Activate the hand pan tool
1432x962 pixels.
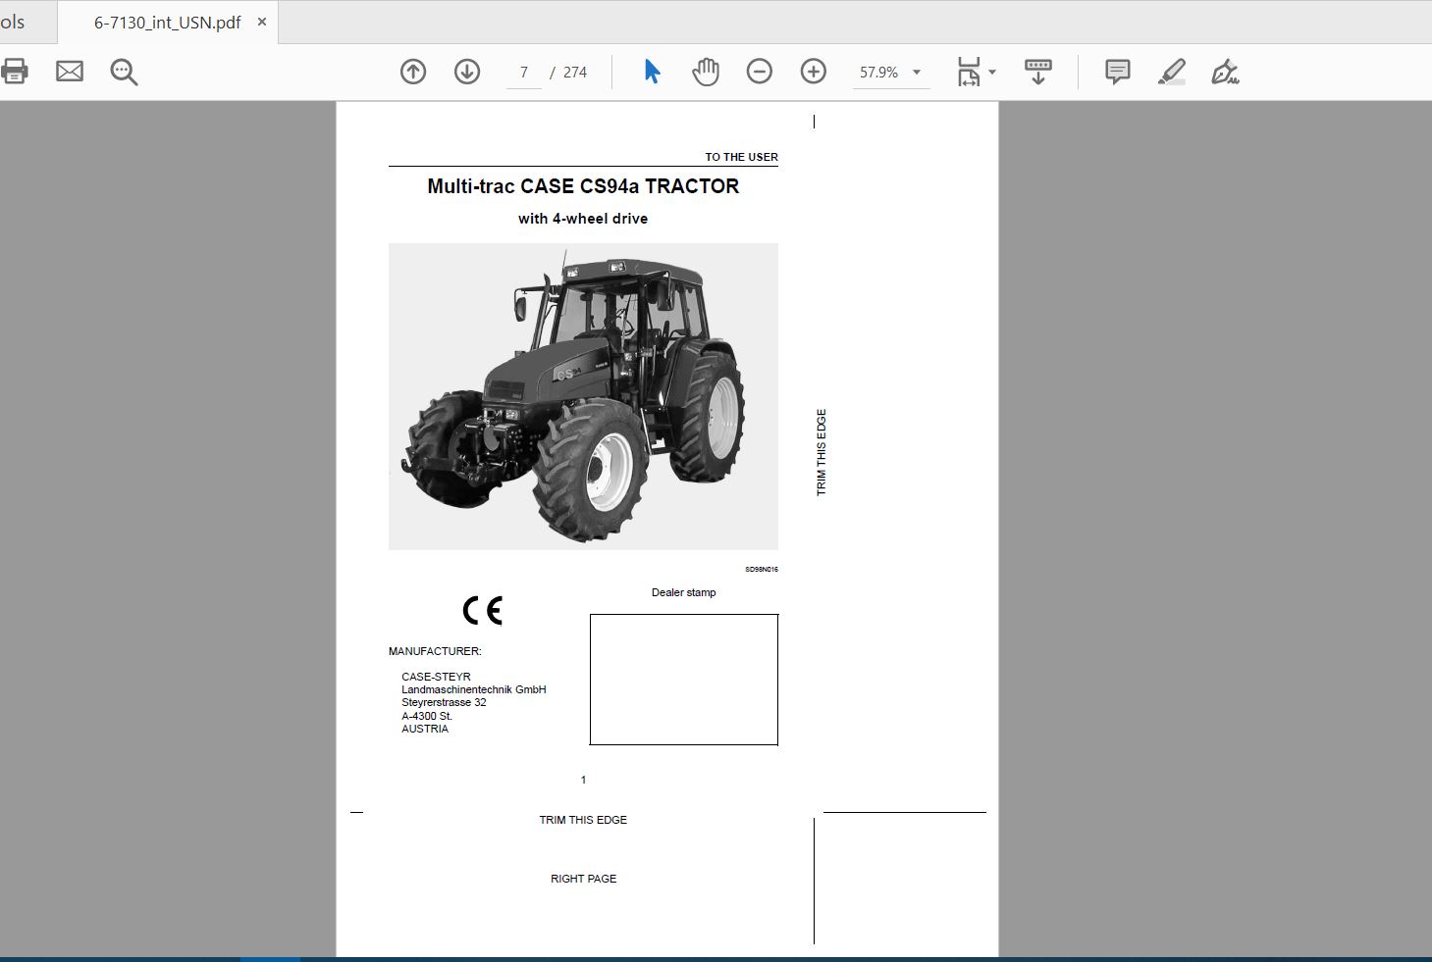(x=705, y=72)
